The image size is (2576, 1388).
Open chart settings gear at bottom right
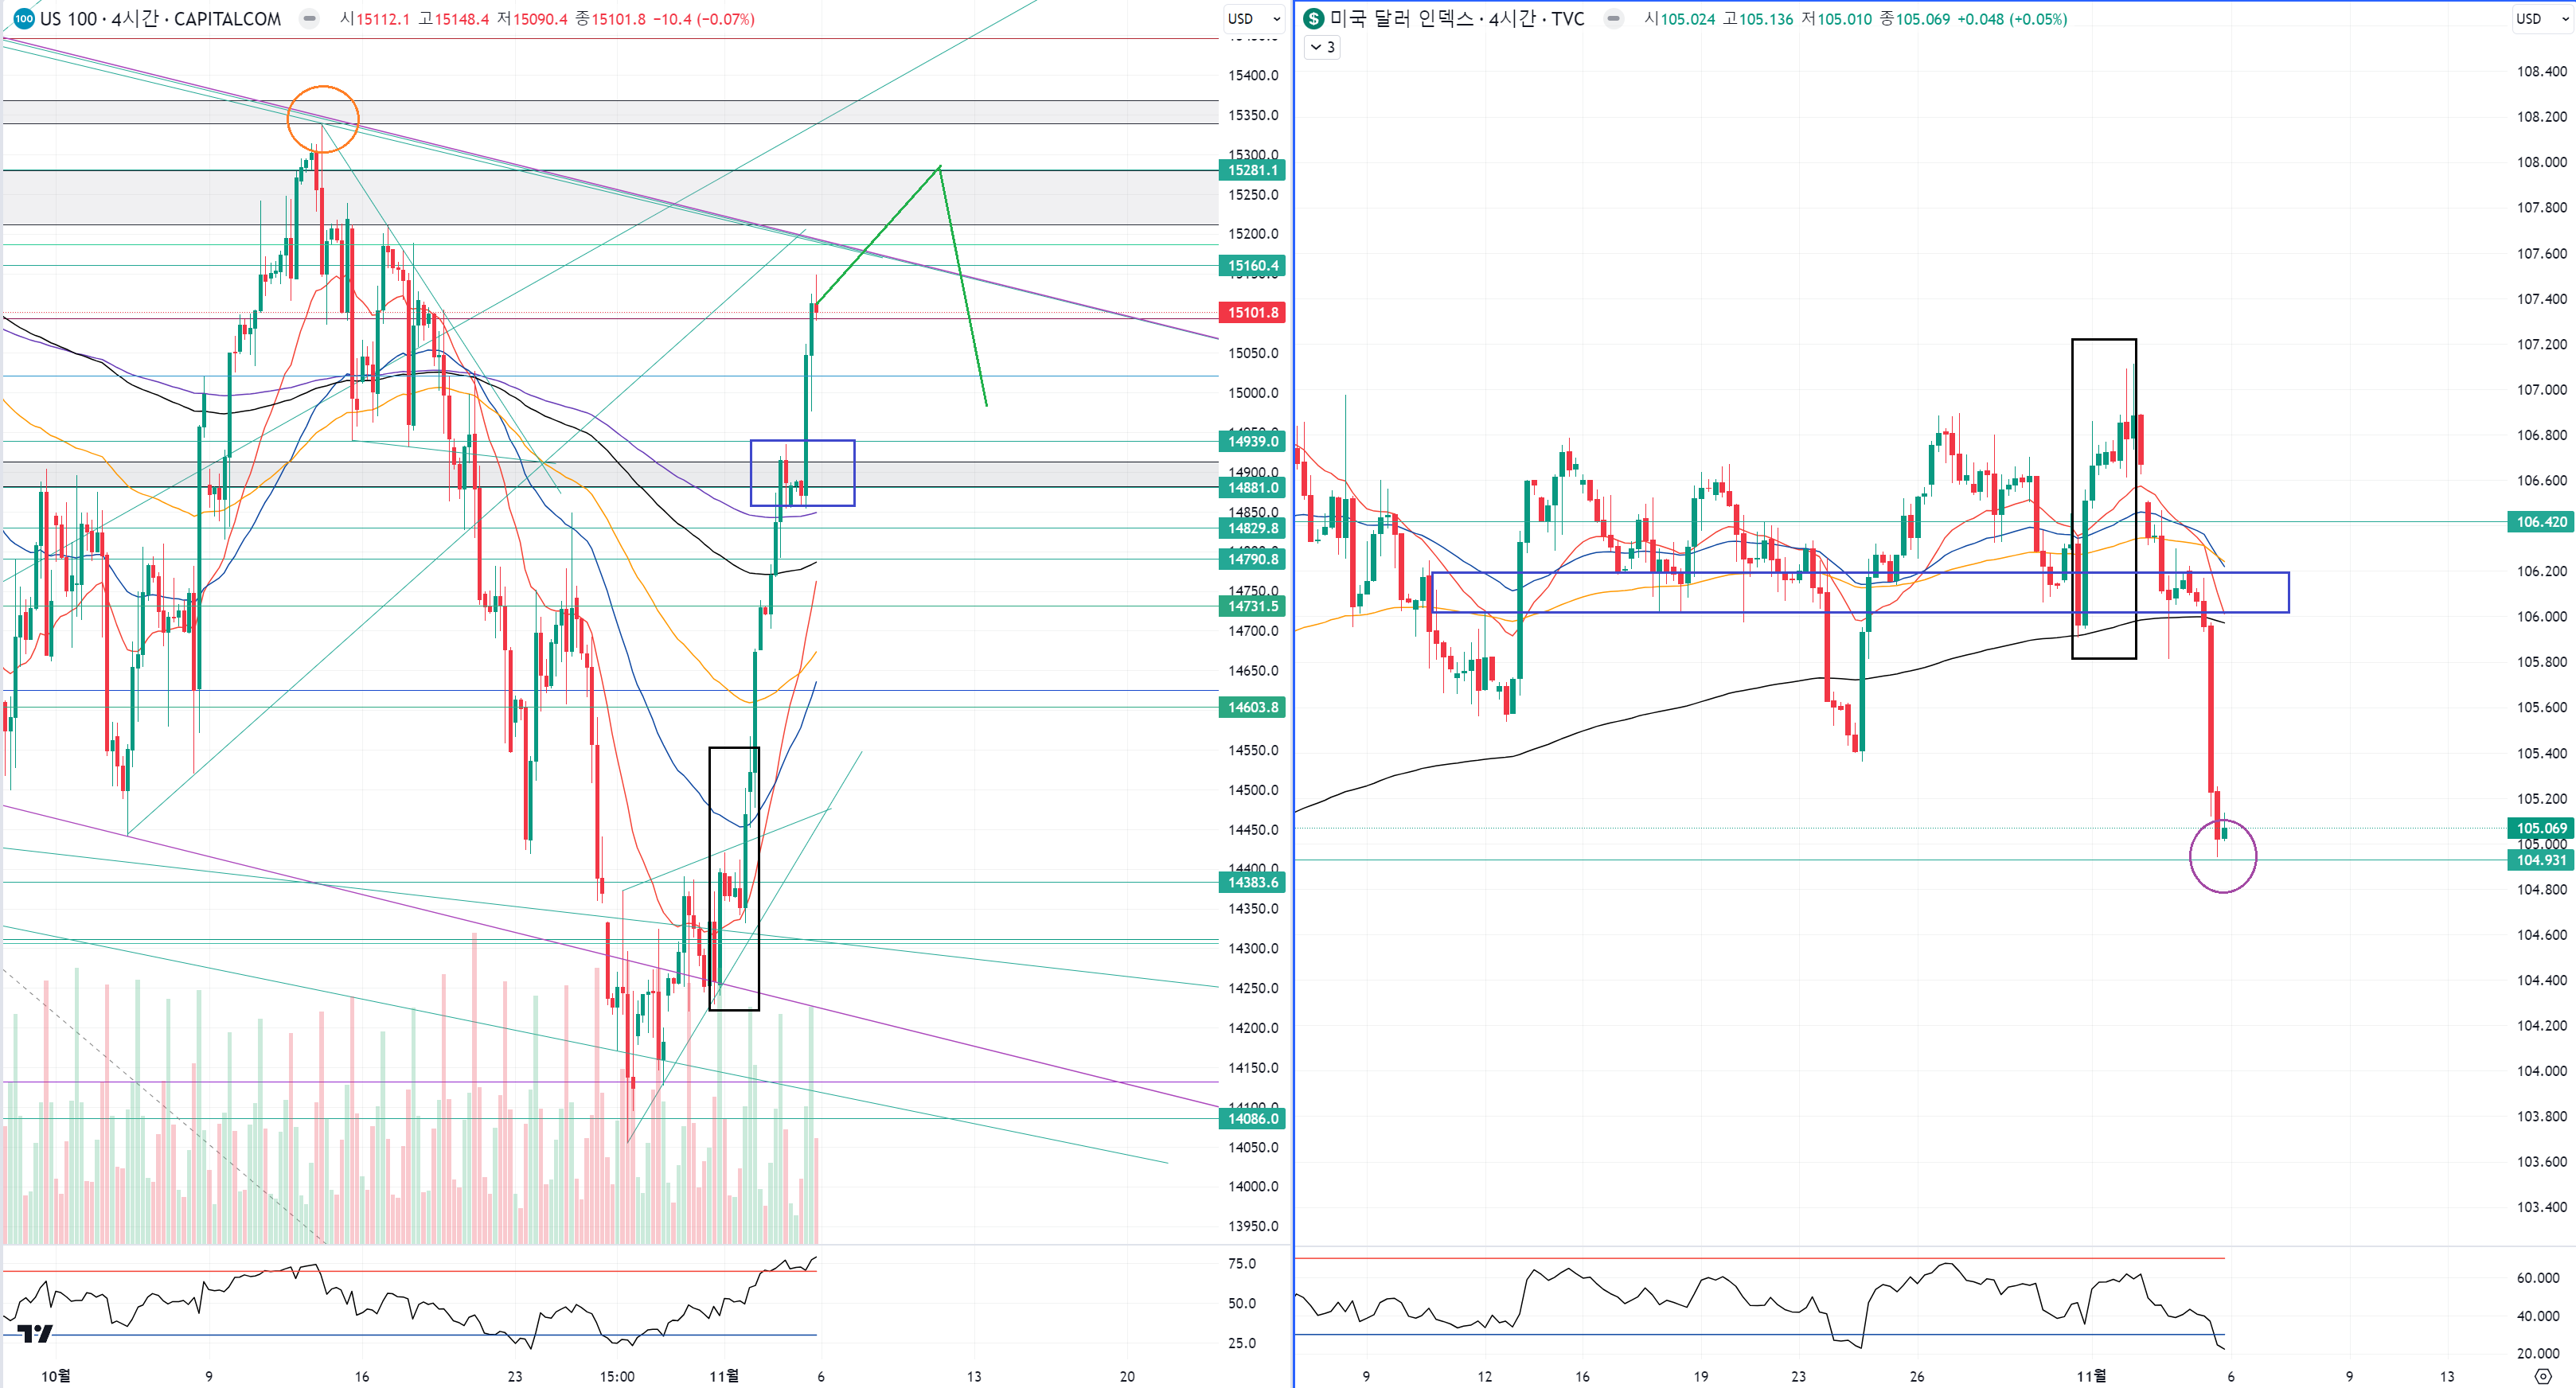2543,1377
